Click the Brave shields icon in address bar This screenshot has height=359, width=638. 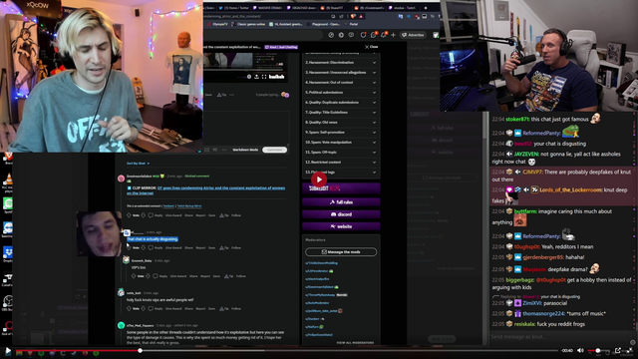click(353, 16)
